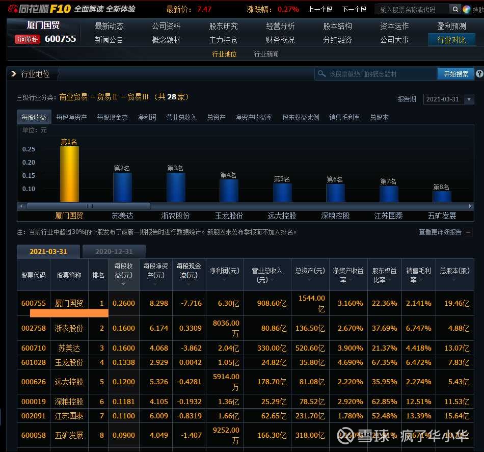The height and width of the screenshot is (452, 484).
Task: Open the 公司资料 menu item
Action: pos(166,26)
